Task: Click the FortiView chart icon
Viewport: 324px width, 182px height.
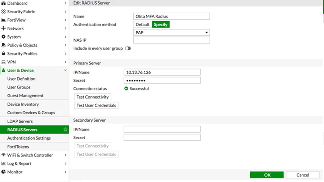Action: pos(4,20)
